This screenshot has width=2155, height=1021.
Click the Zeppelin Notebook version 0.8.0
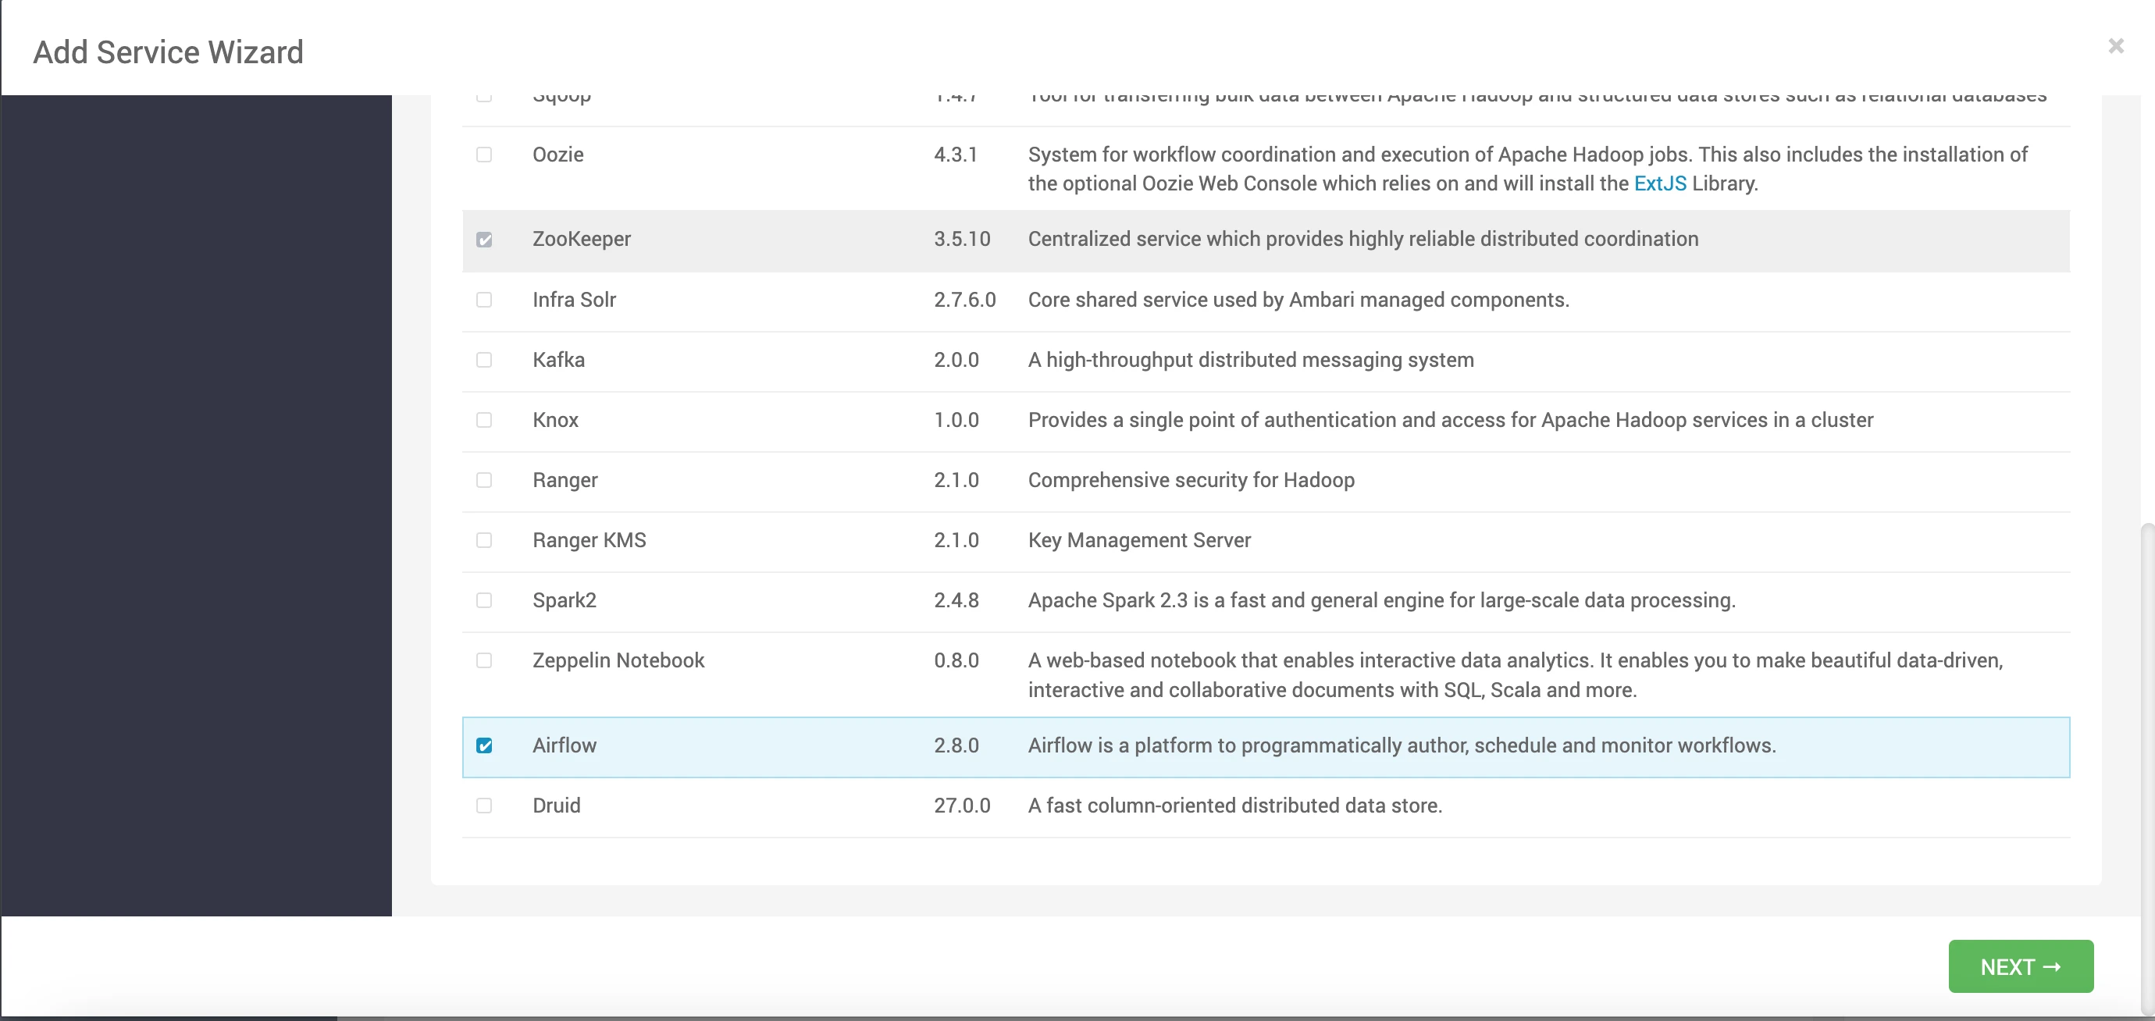[956, 660]
